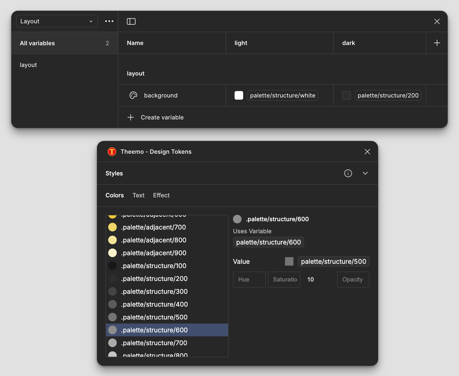This screenshot has height=376, width=459.
Task: Switch to the Effect tab
Action: 161,195
